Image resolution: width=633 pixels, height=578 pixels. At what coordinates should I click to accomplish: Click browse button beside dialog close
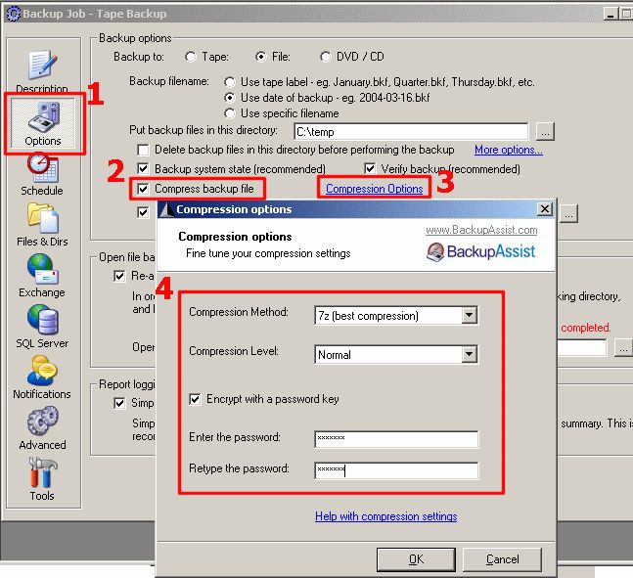point(568,214)
